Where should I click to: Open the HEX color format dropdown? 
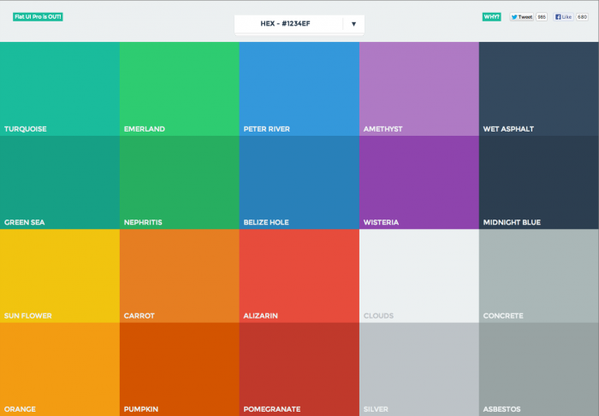(x=299, y=24)
